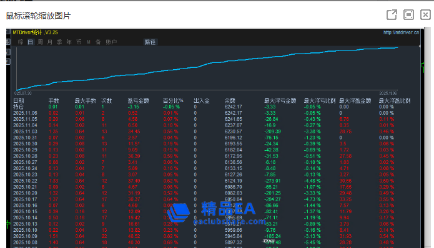Click the -3.15 holdings profit value

(x=133, y=107)
